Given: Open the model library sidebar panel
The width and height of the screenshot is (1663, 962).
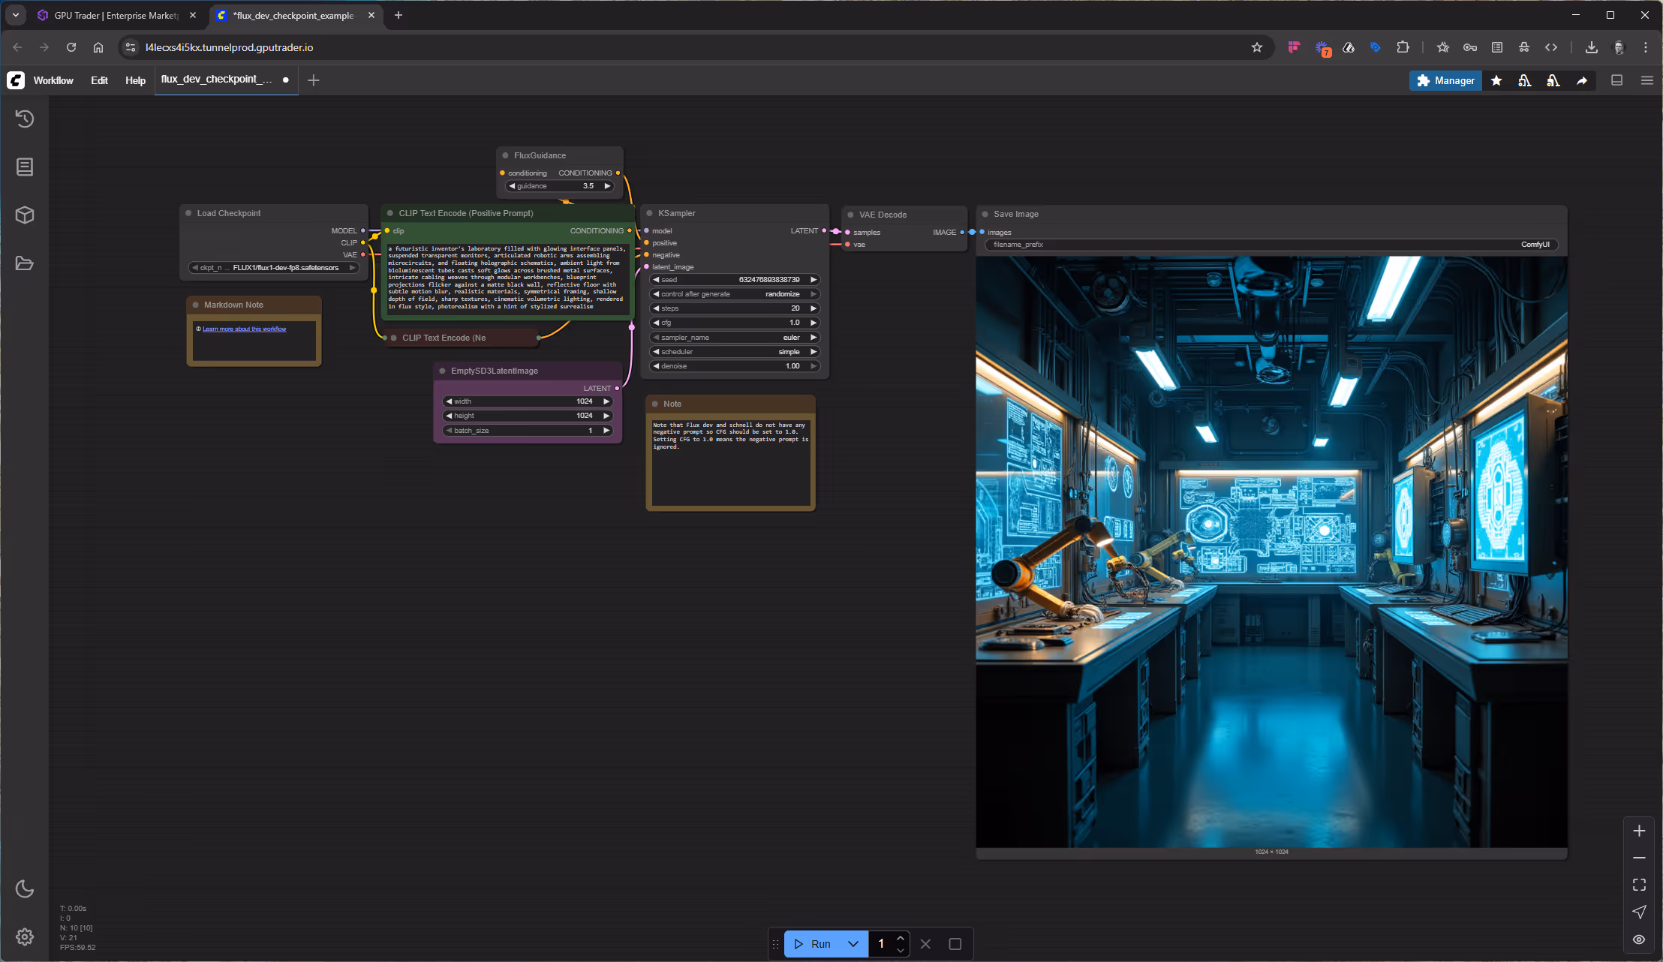Looking at the screenshot, I should (x=25, y=215).
